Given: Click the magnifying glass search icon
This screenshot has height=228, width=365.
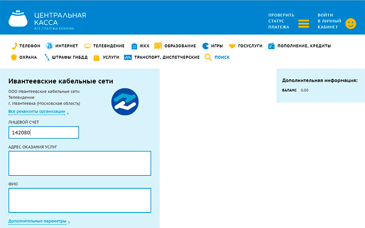Looking at the screenshot, I should pos(208,57).
